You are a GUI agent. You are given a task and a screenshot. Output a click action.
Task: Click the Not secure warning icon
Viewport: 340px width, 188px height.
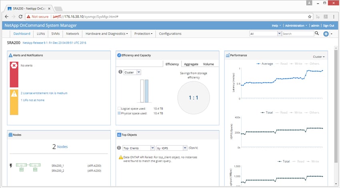tap(28, 17)
